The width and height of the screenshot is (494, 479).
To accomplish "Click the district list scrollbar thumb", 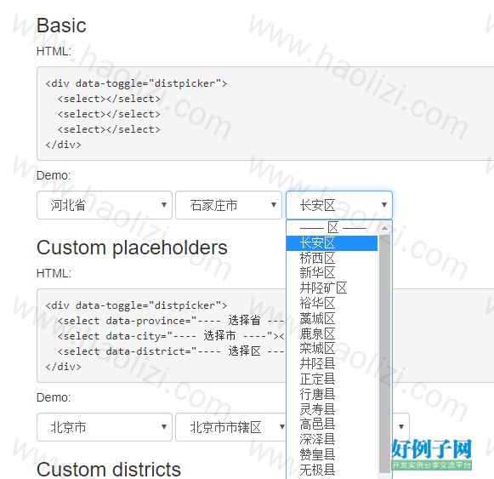I will click(x=384, y=354).
